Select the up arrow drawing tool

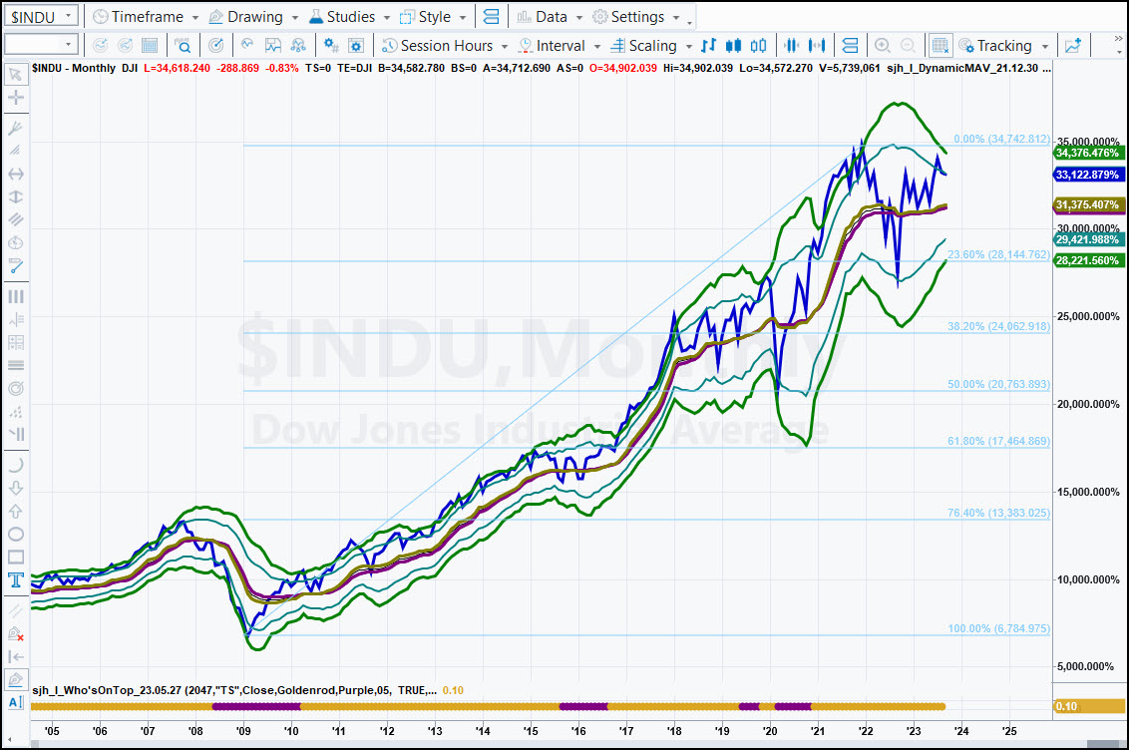[x=15, y=511]
